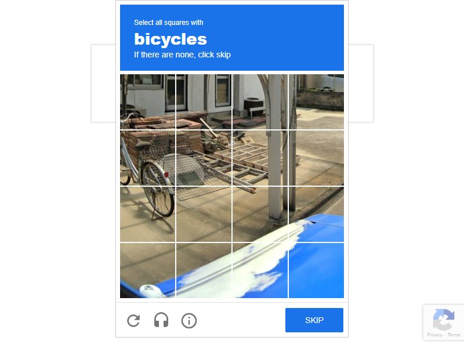The height and width of the screenshot is (348, 464).
Task: Open the help info icon
Action: (189, 321)
